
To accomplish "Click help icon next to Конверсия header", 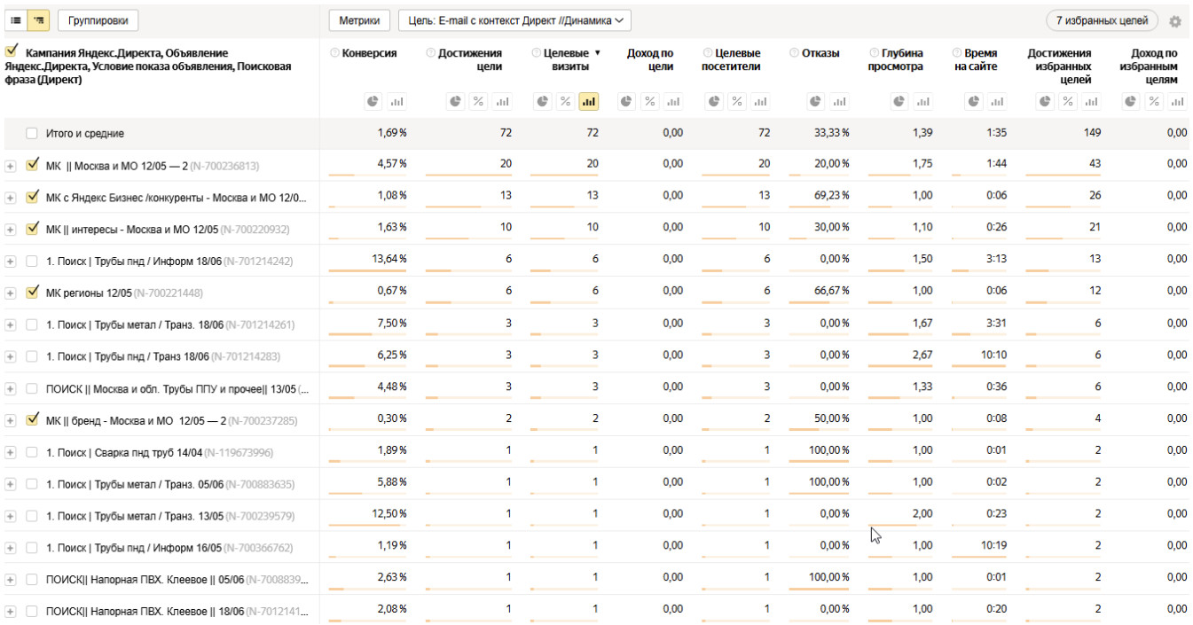I will coord(334,53).
